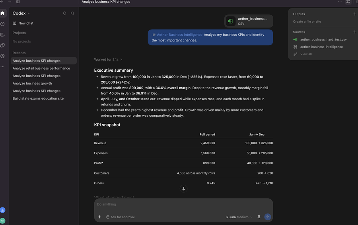Open the three-dot options menu in title bar
Viewport: 358px width, 225px height.
click(340, 2)
